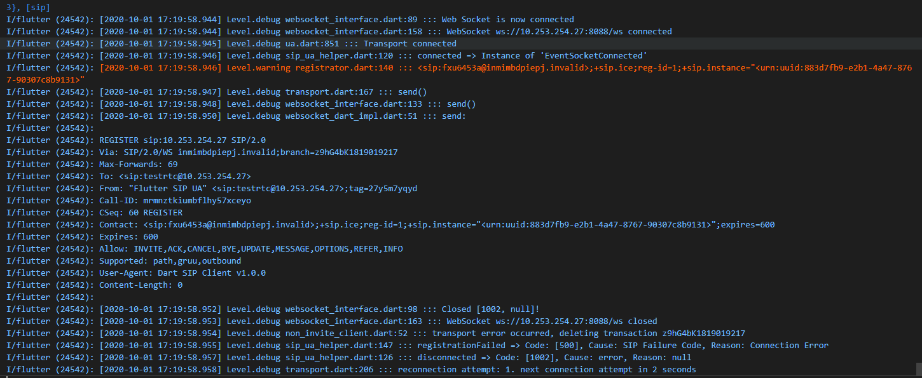
Task: Click the 'REGISTER sip:10.253.254.27 SIP/2.0' line
Action: pos(136,140)
